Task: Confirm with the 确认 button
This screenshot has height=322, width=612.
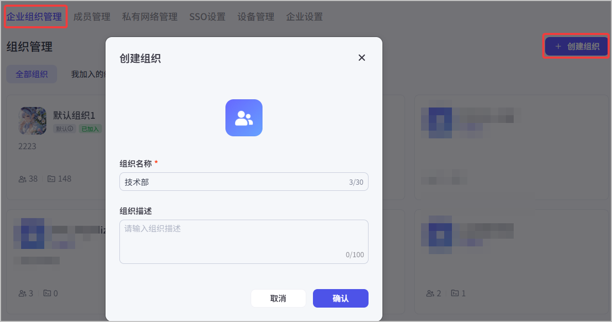Action: (340, 298)
